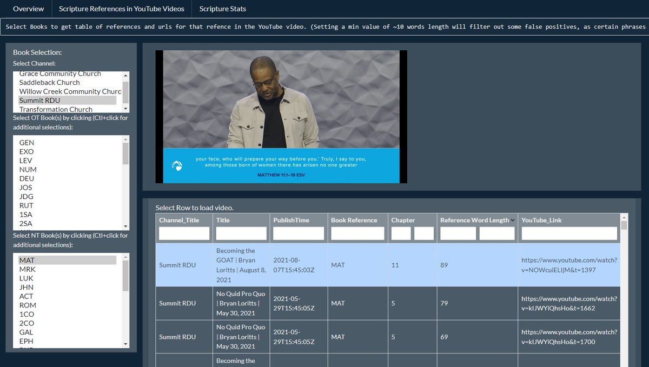Screen dimensions: 649x367
Task: Click link ending t=1662
Action: point(569,303)
